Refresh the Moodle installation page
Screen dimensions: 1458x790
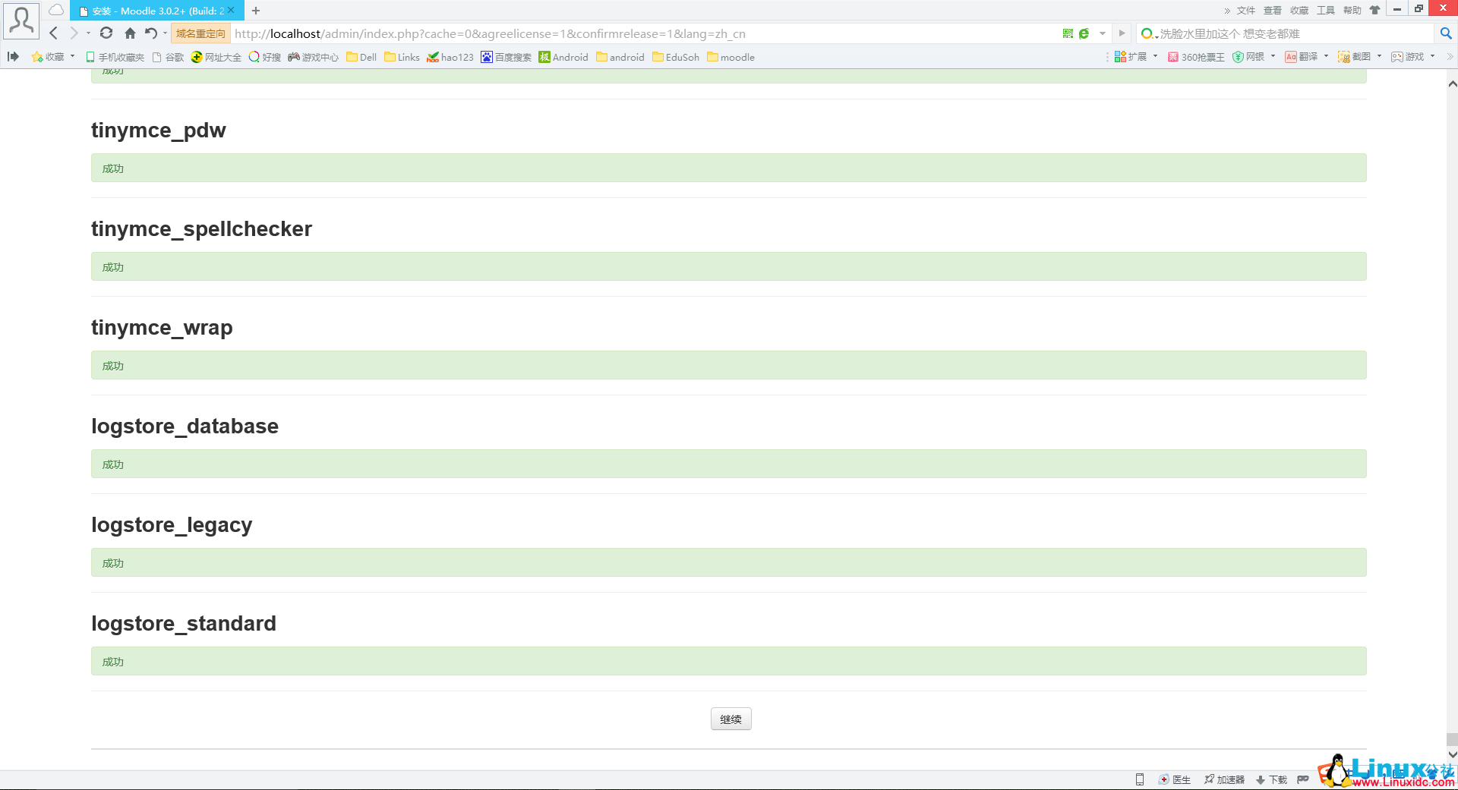pos(106,33)
